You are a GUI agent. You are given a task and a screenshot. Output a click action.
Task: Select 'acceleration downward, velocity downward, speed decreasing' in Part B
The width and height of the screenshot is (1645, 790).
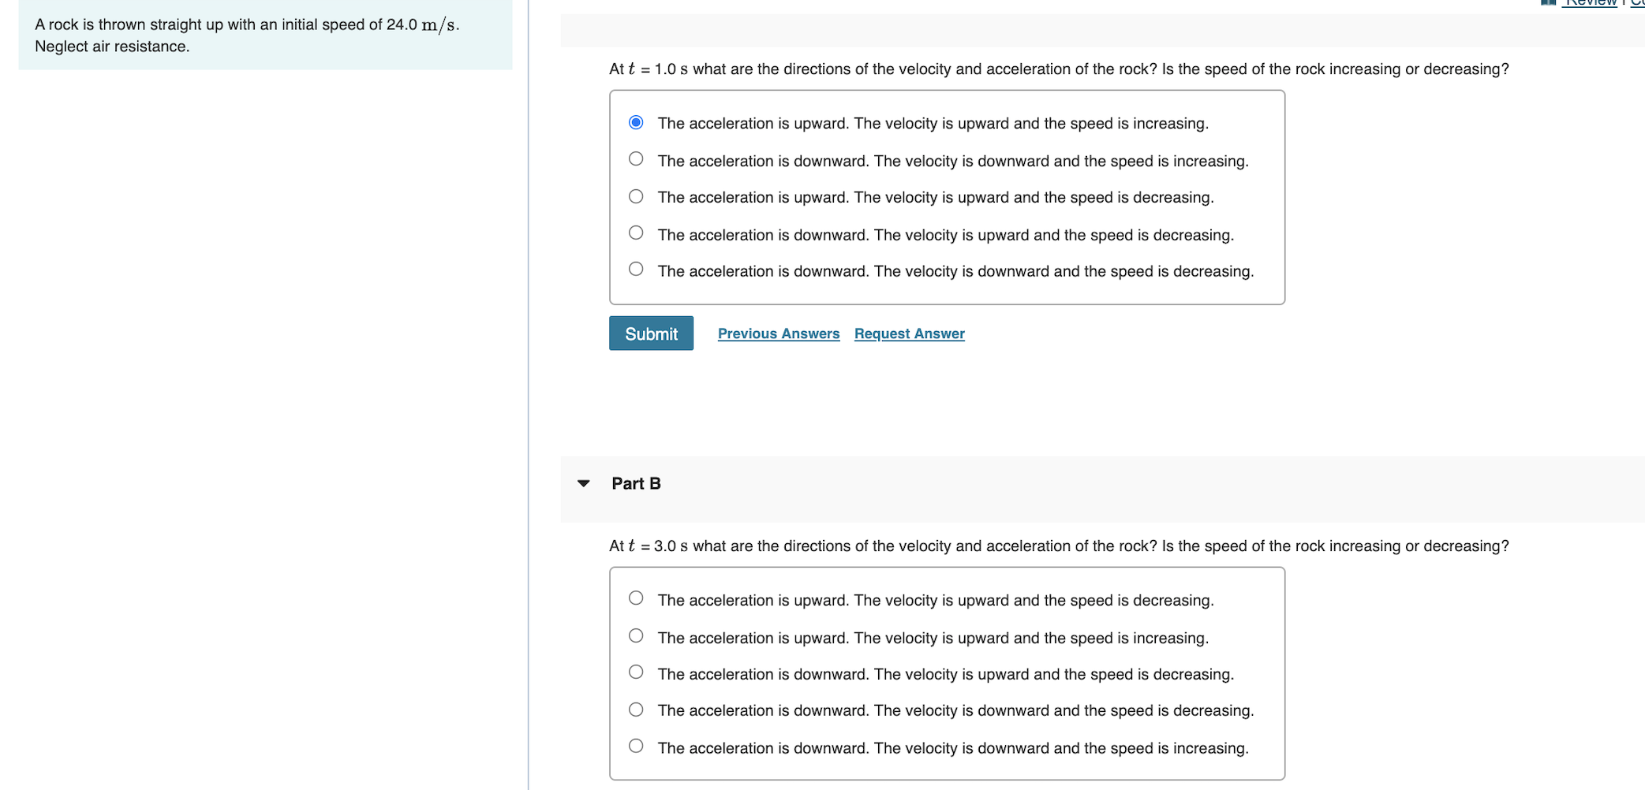coord(635,707)
